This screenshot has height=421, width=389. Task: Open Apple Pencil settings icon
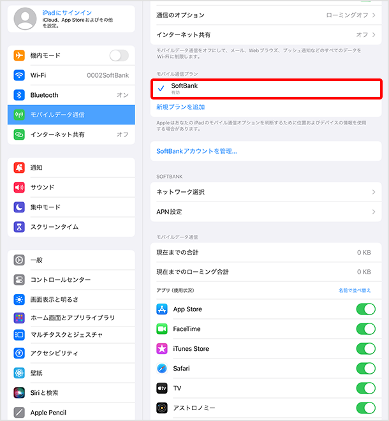pyautogui.click(x=19, y=413)
